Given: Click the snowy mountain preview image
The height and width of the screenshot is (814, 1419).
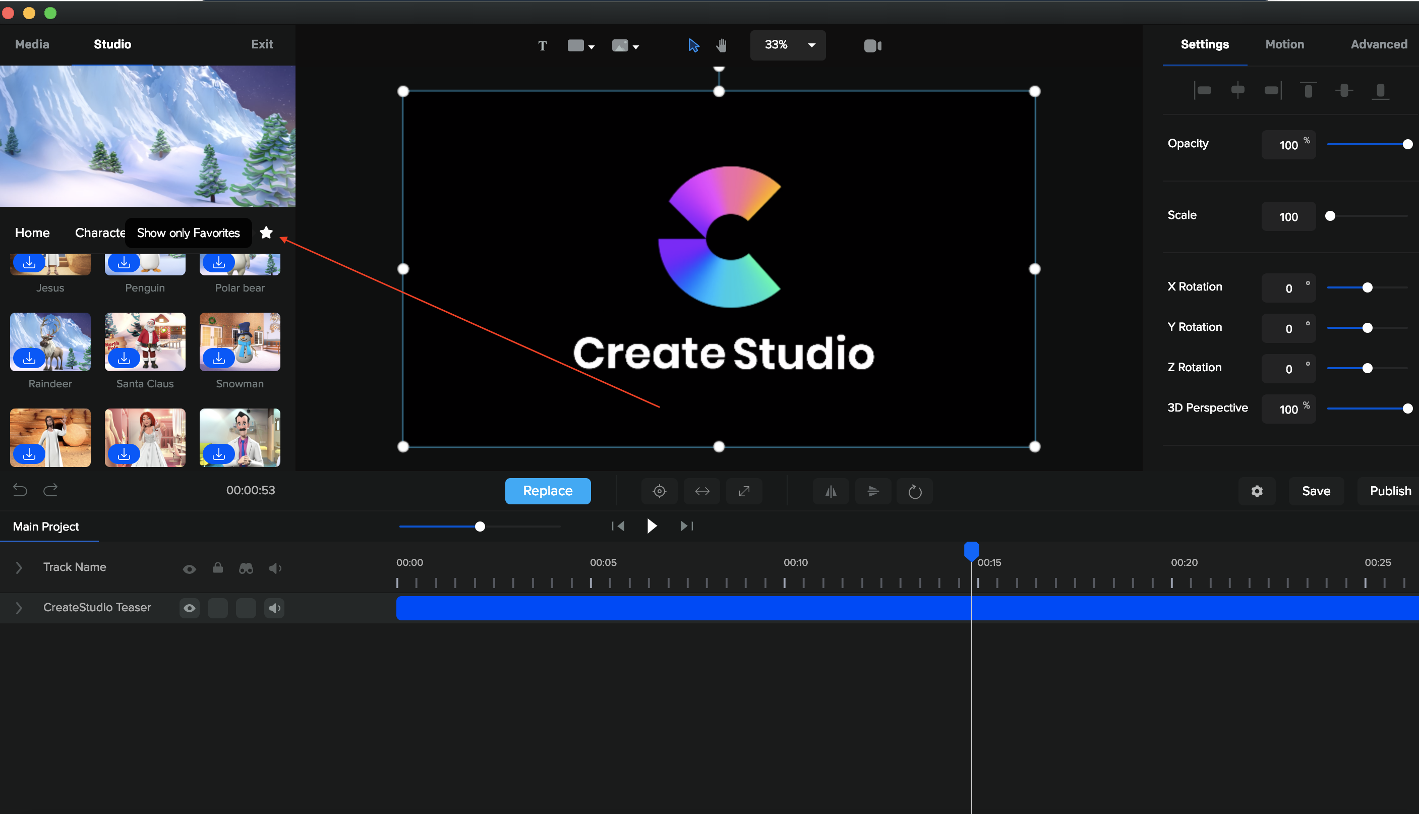Looking at the screenshot, I should [148, 136].
